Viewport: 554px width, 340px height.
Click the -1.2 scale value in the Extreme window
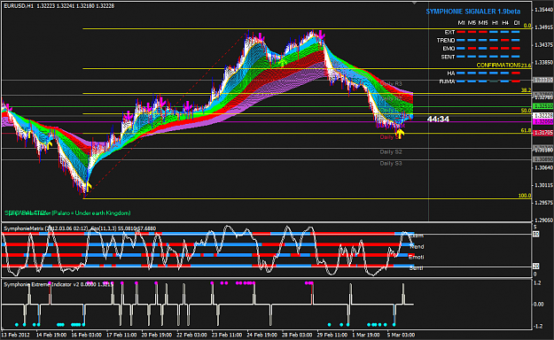pyautogui.click(x=538, y=326)
